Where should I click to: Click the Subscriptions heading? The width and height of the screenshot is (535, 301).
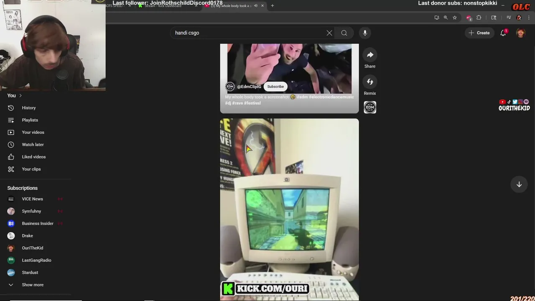(x=22, y=188)
